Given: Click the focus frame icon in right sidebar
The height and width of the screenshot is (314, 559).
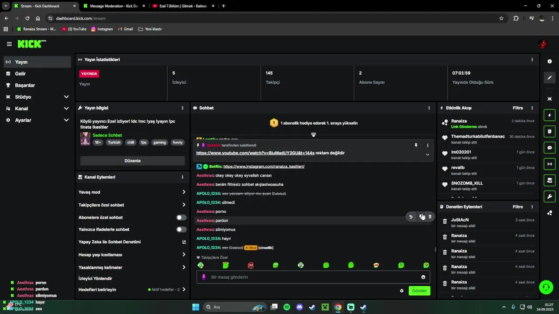Looking at the screenshot, I should pos(550,99).
